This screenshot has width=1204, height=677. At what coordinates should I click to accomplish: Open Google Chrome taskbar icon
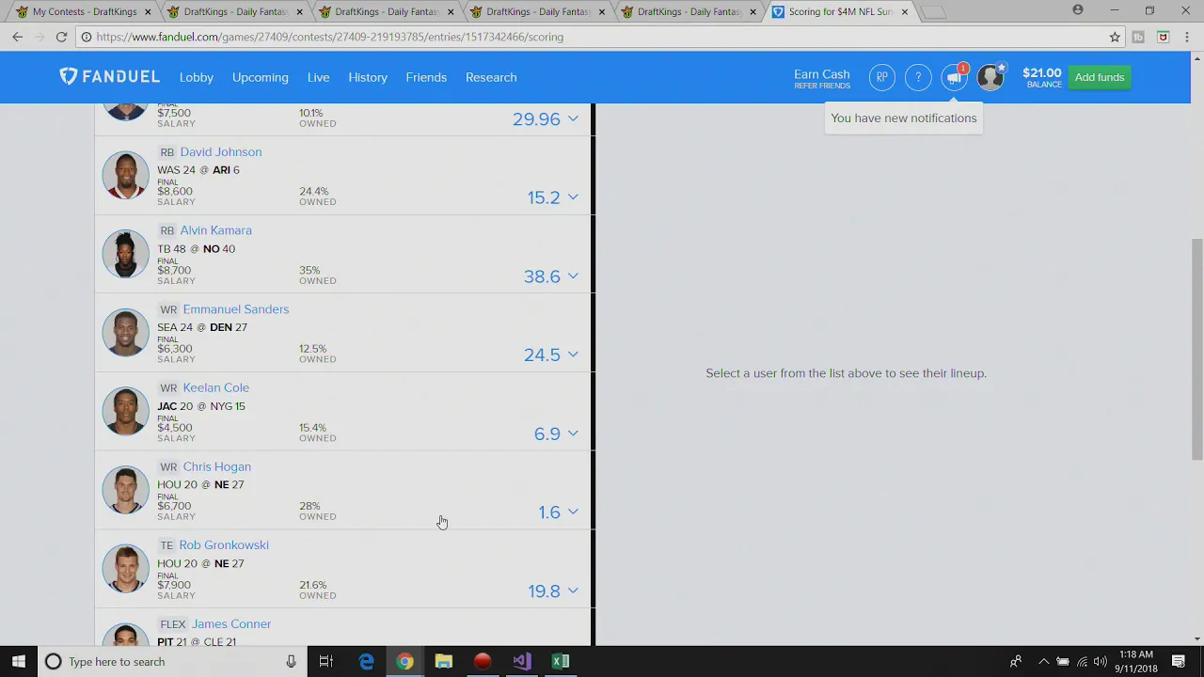click(404, 662)
